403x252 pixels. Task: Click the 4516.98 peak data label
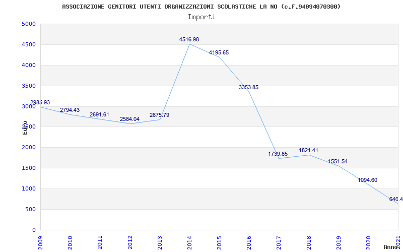[x=189, y=40]
